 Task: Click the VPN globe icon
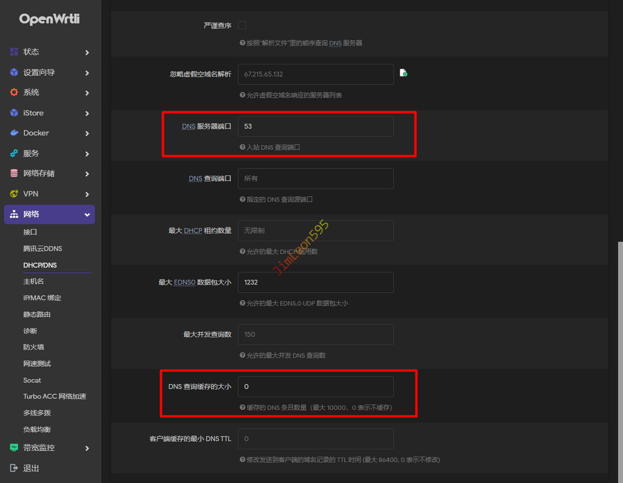click(14, 194)
